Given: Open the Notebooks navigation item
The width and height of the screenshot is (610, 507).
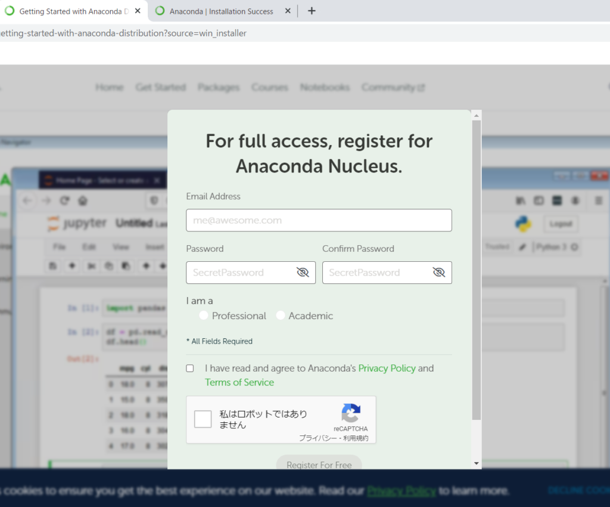Looking at the screenshot, I should tap(325, 87).
